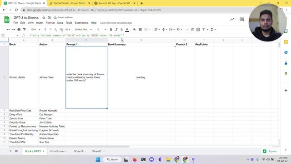Image resolution: width=291 pixels, height=164 pixels.
Task: Format as currency icon
Action: pos(45,29)
